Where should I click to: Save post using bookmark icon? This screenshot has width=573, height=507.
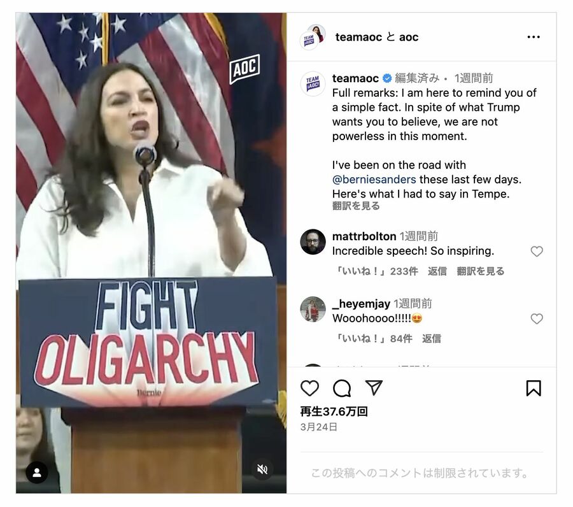click(x=533, y=388)
